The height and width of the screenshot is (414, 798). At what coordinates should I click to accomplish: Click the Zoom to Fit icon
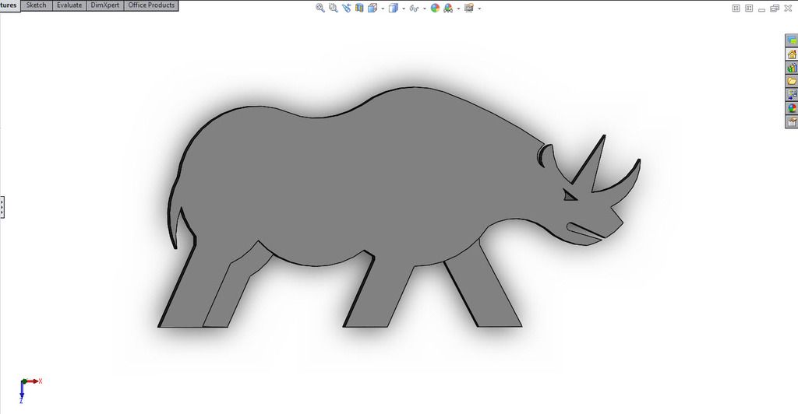320,8
